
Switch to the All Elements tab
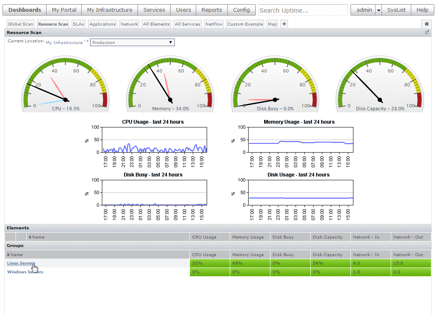point(156,24)
